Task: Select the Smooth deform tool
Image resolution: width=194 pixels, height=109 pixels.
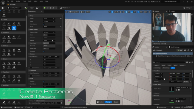Action: point(14,63)
